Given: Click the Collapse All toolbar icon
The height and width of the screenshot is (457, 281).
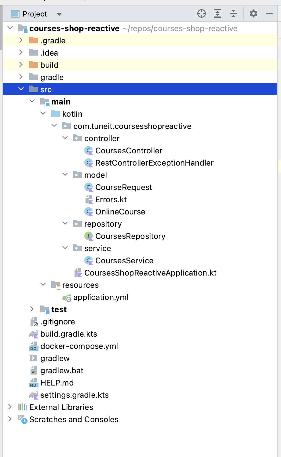Looking at the screenshot, I should pos(233,14).
